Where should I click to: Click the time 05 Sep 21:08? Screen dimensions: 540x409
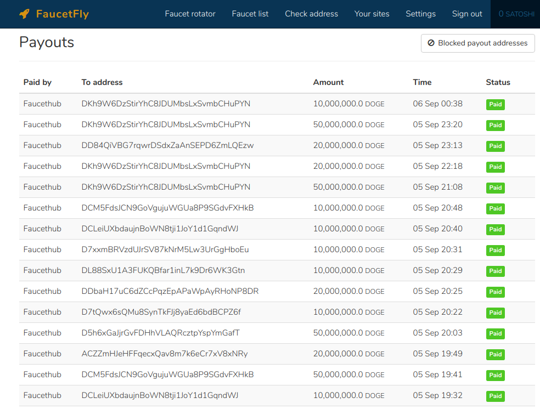click(438, 187)
